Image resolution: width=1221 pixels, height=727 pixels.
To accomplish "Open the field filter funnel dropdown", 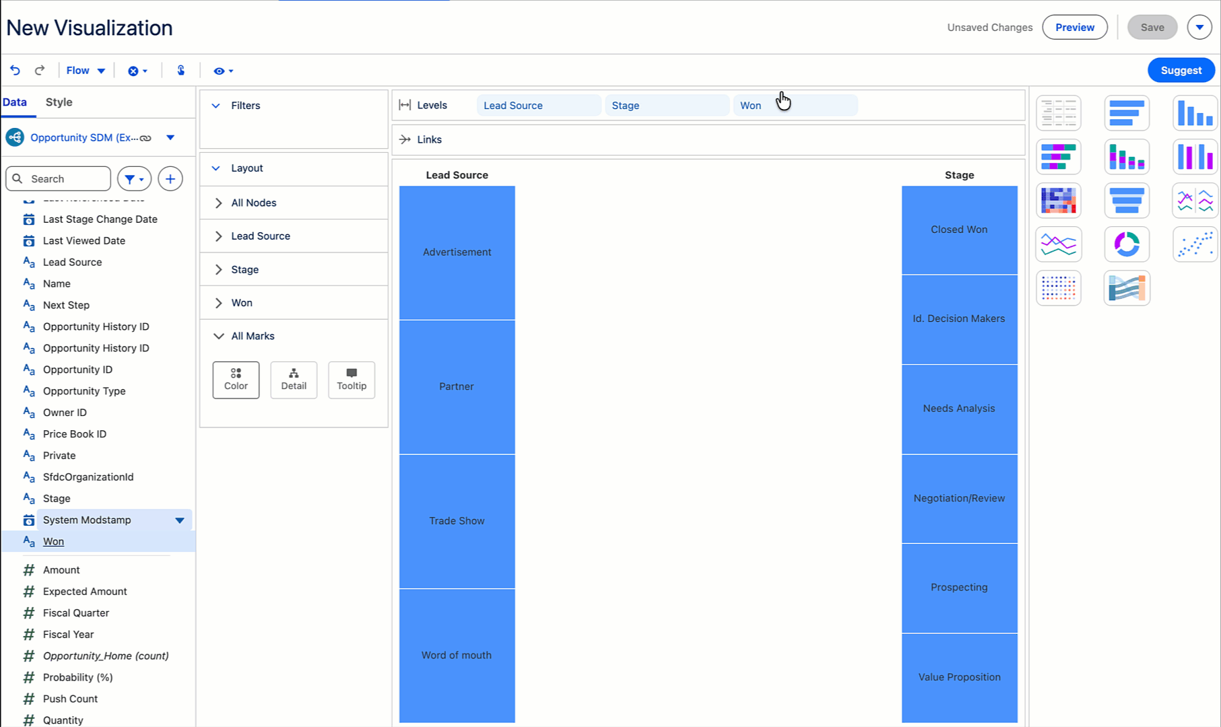I will 134,179.
